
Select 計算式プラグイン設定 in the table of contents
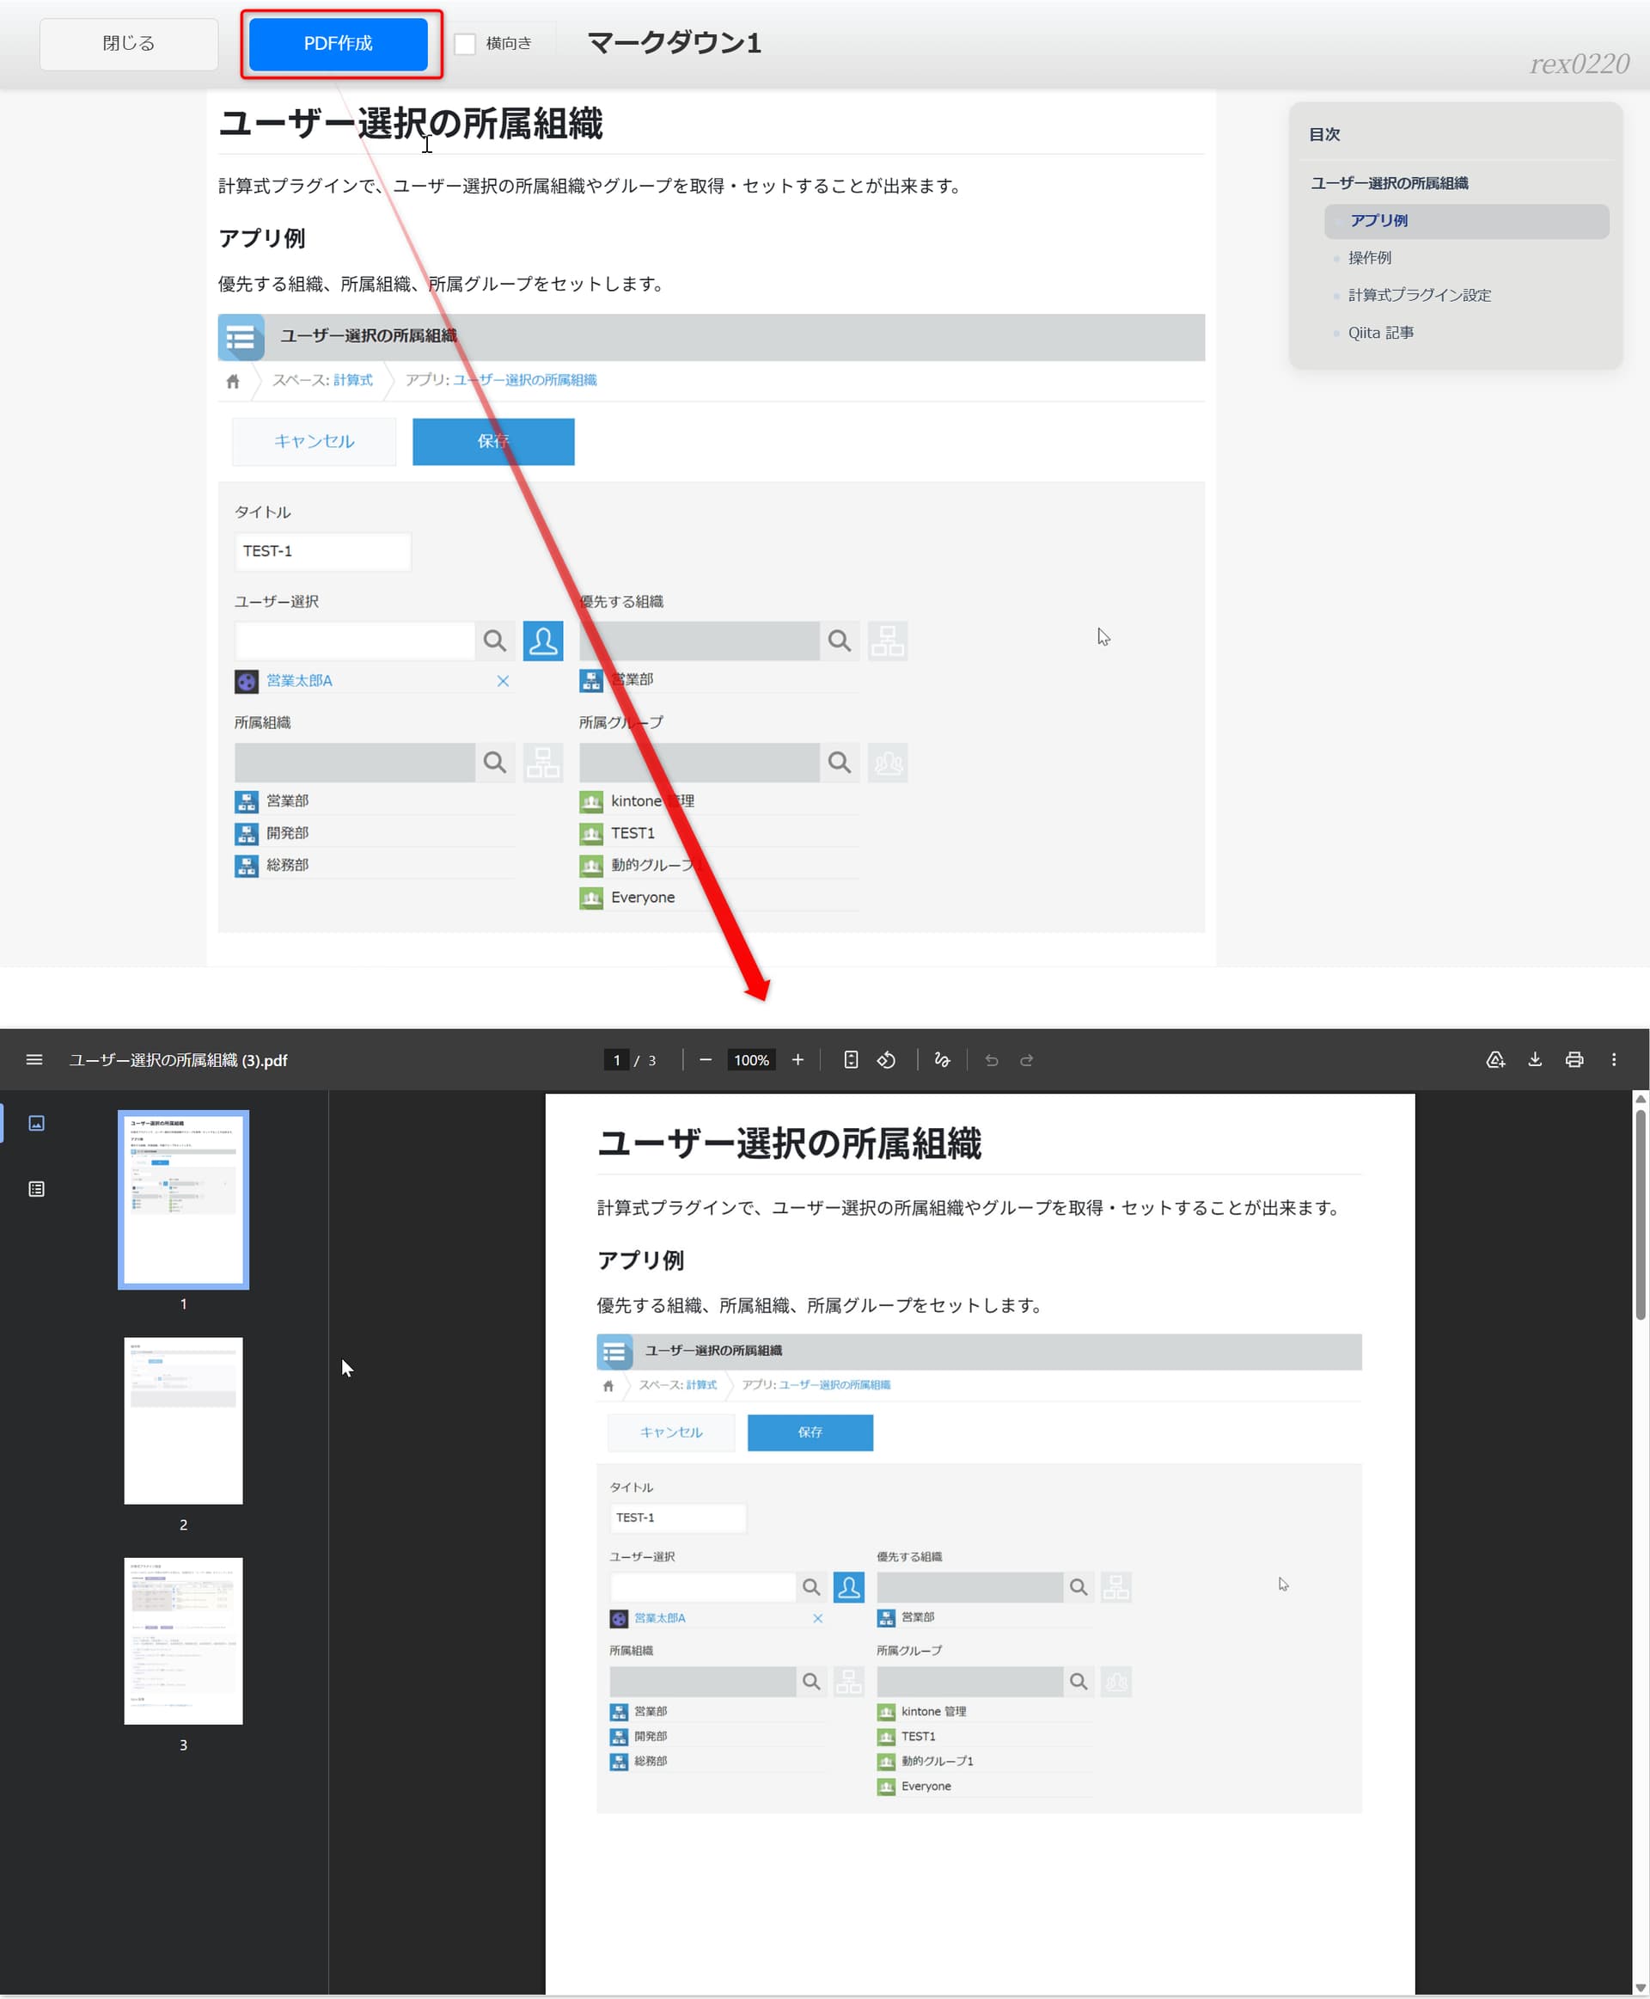click(1418, 295)
